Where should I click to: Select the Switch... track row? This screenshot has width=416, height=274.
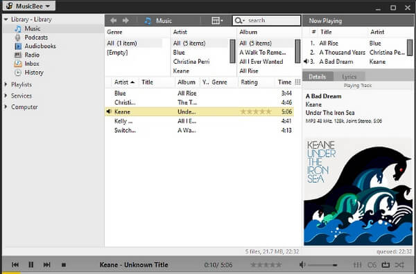point(200,130)
